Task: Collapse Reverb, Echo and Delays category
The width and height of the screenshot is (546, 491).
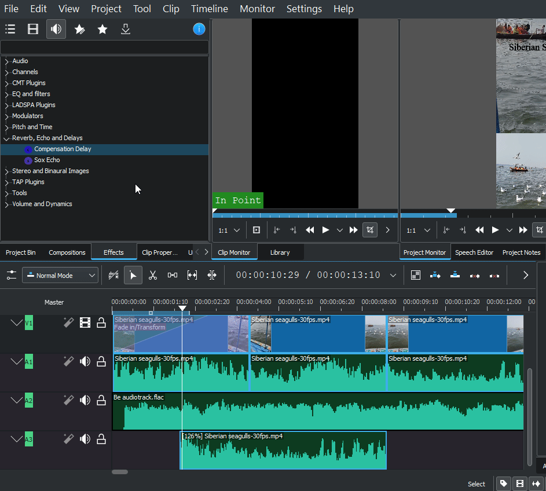Action: [6, 138]
